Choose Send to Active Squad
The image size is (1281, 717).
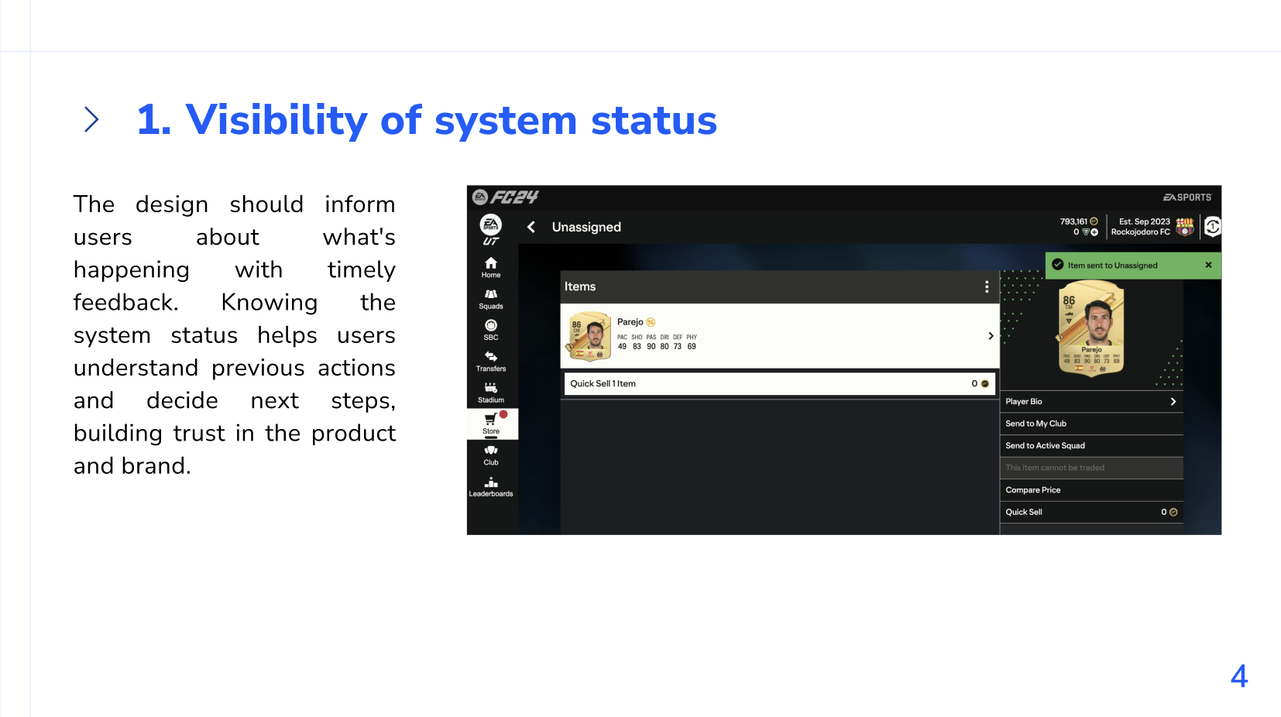[1091, 445]
